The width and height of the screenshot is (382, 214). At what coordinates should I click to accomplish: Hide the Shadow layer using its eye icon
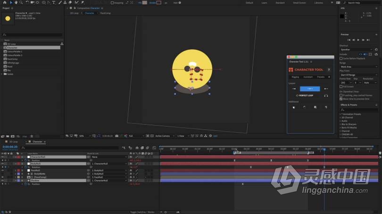[2, 180]
